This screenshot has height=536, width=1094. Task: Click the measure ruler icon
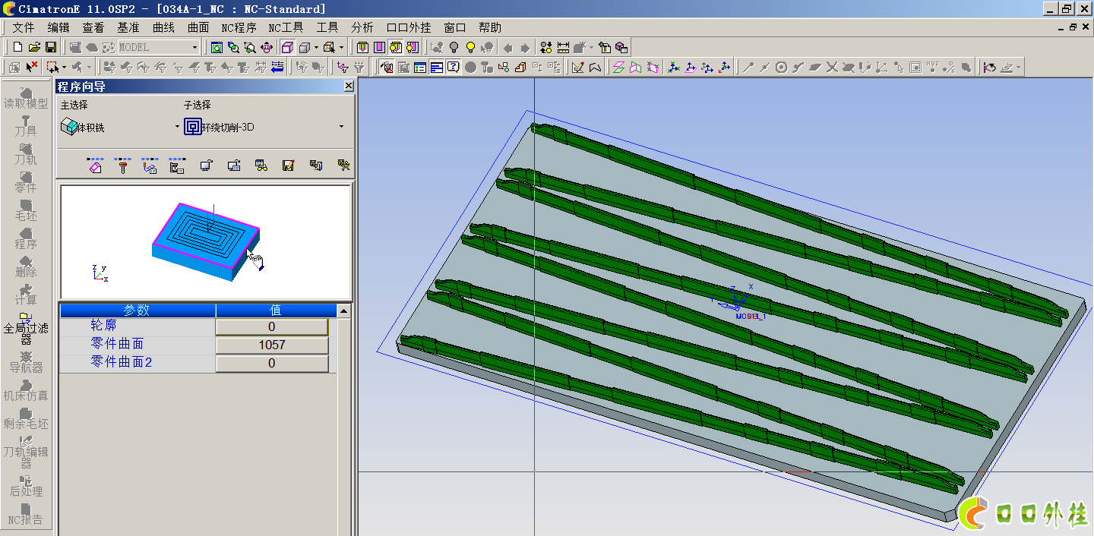pyautogui.click(x=563, y=47)
